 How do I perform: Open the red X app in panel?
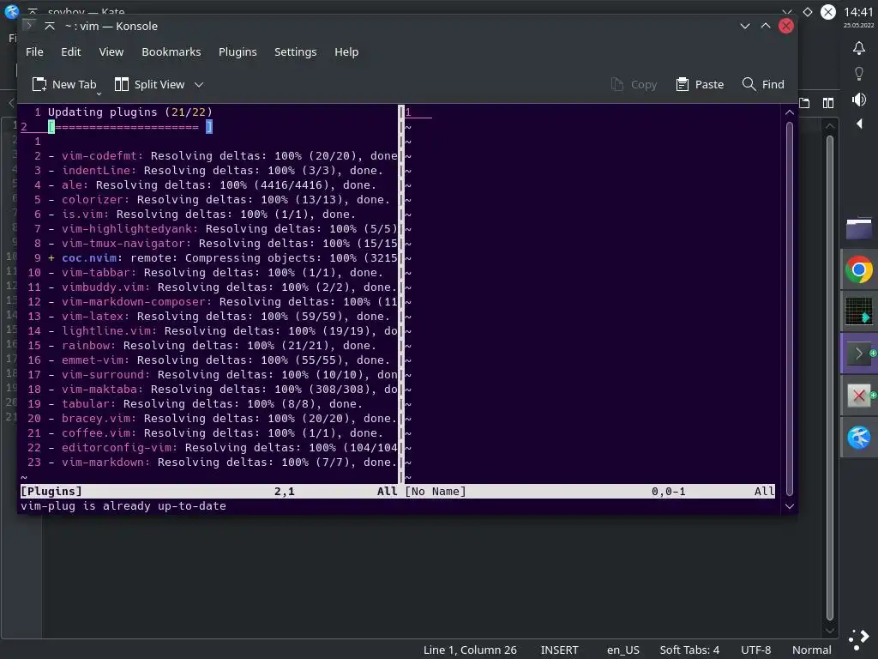tap(859, 396)
